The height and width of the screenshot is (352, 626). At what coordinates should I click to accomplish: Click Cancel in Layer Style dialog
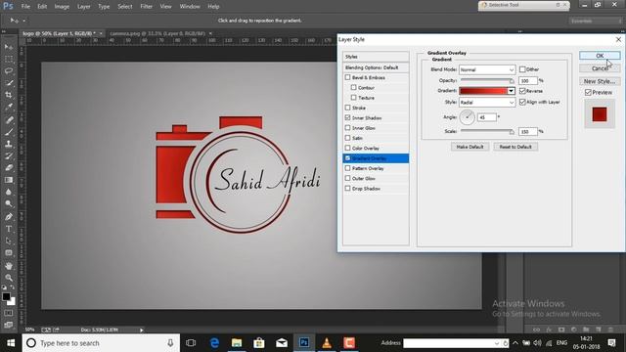[600, 68]
